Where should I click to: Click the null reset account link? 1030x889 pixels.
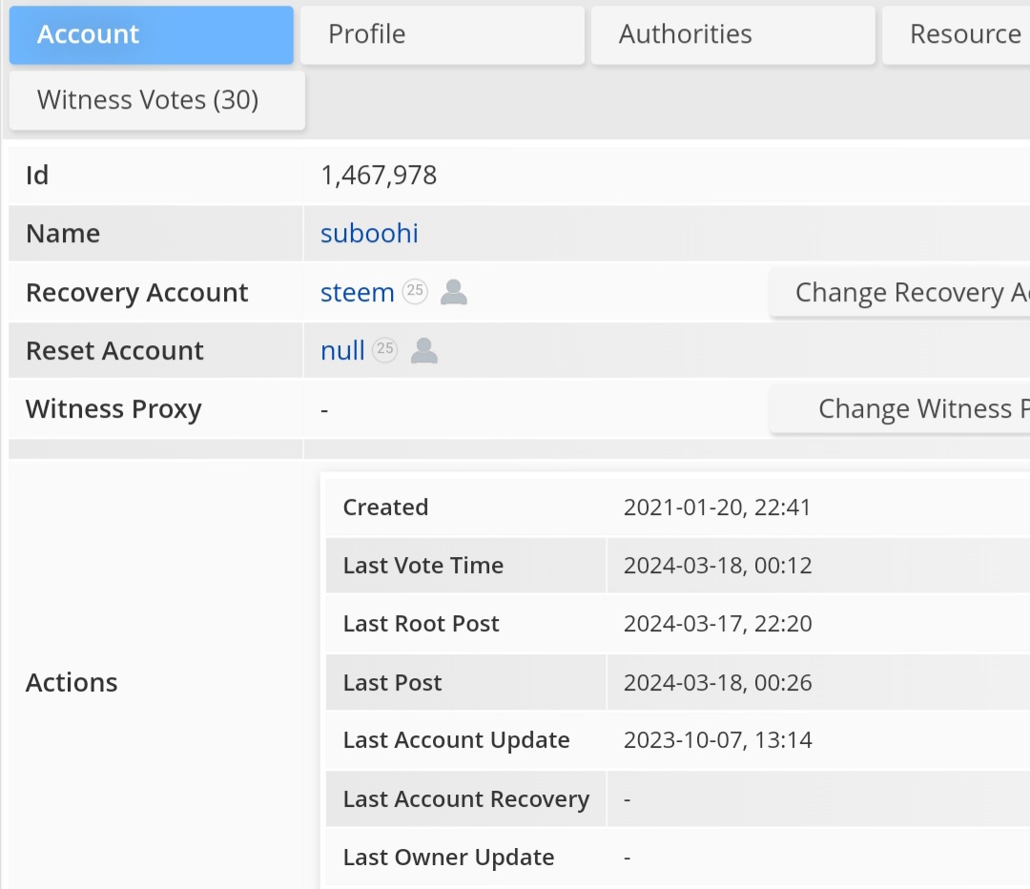pos(342,350)
